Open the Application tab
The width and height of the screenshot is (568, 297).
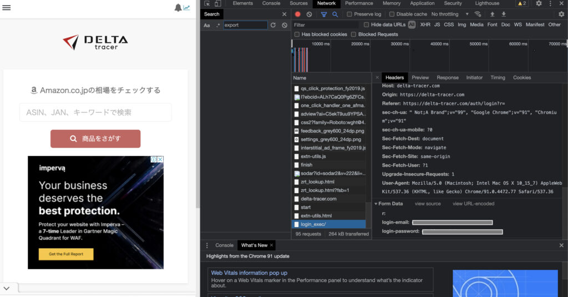click(422, 3)
